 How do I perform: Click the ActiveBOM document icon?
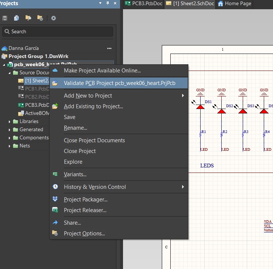tap(21, 113)
